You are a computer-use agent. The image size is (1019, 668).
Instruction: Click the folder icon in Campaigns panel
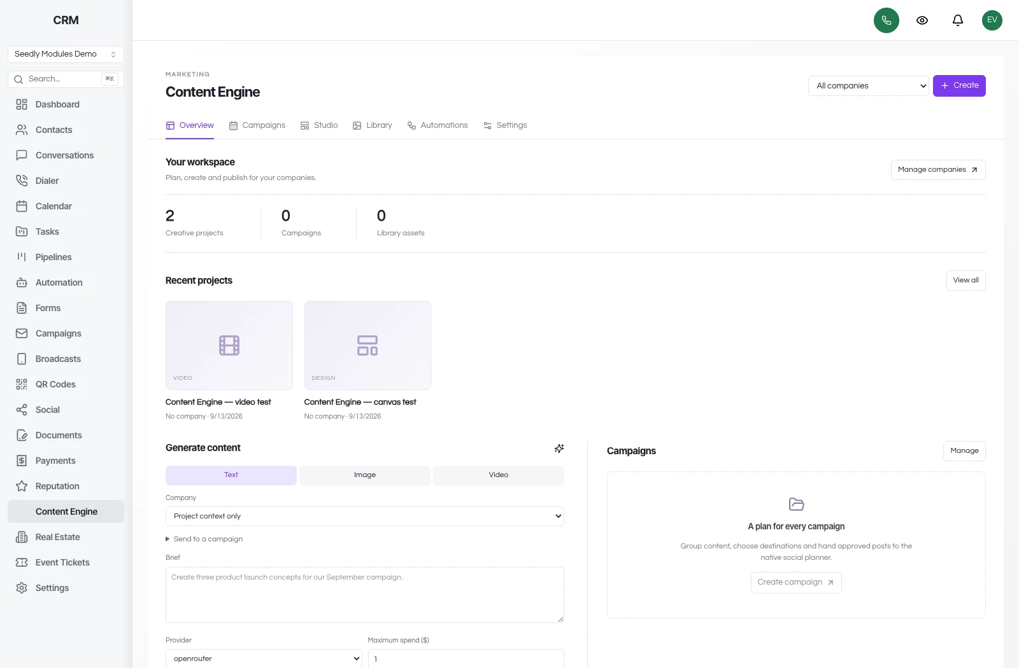[796, 504]
